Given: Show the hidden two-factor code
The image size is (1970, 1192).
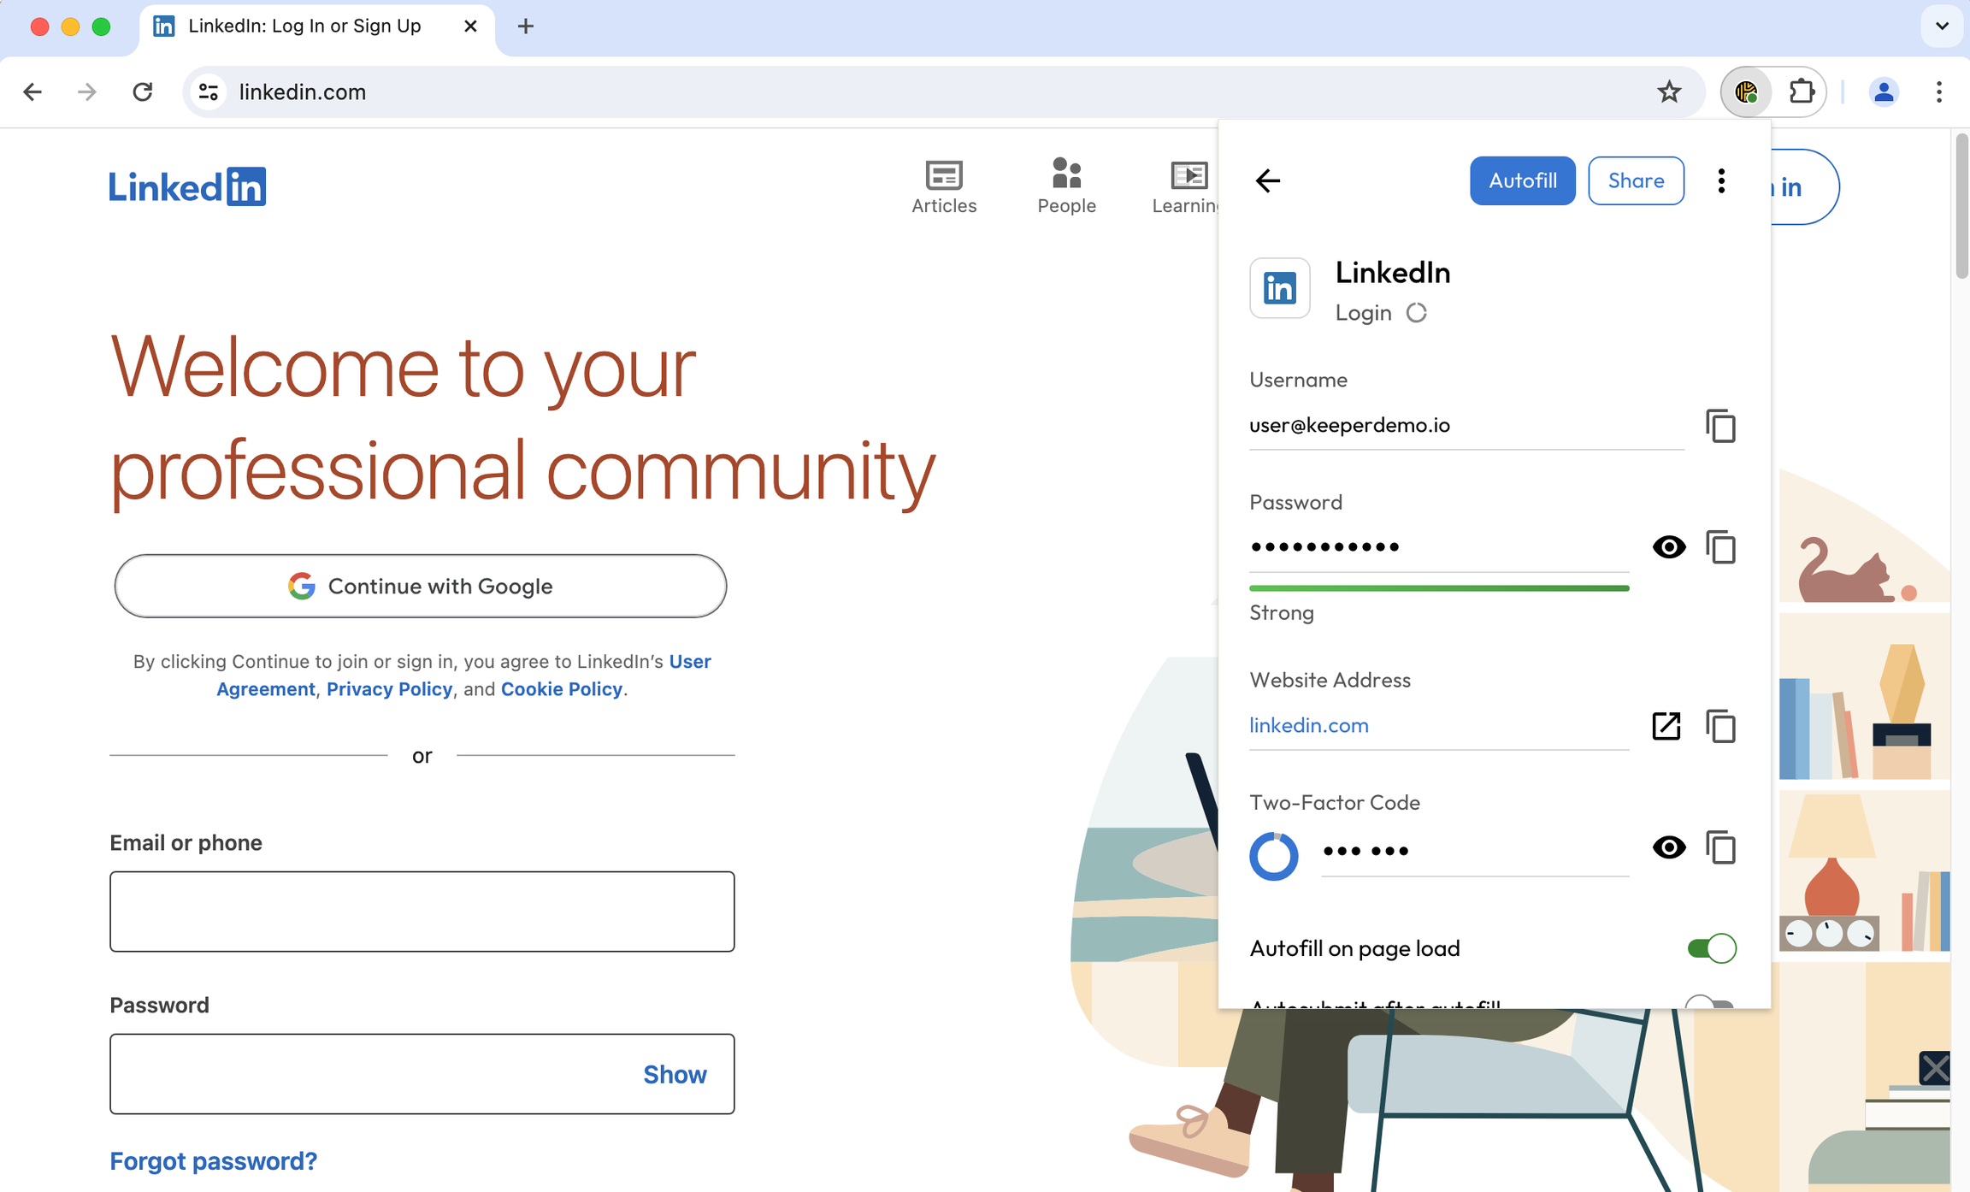Looking at the screenshot, I should tap(1668, 847).
